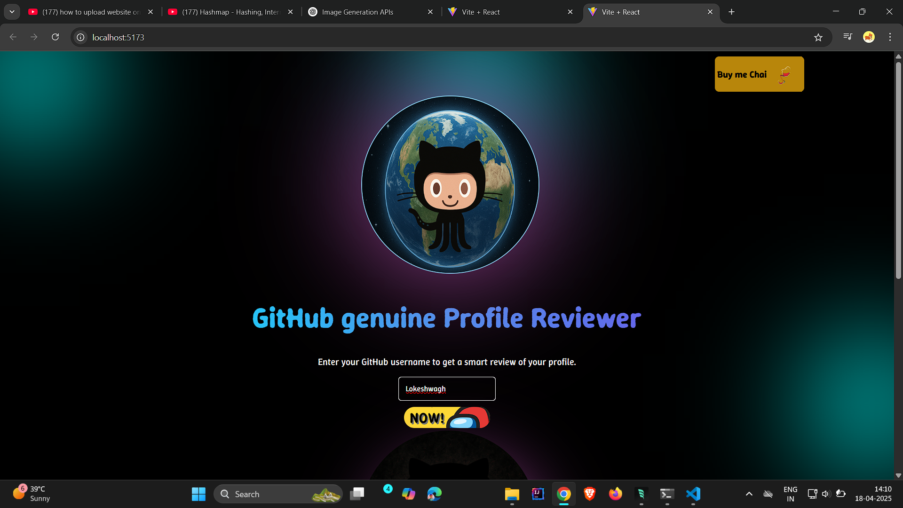903x508 pixels.
Task: Open Brave browser from the taskbar
Action: (x=589, y=494)
